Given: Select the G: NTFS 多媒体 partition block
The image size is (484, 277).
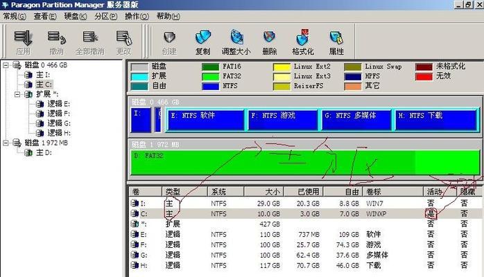Looking at the screenshot, I should (x=356, y=120).
